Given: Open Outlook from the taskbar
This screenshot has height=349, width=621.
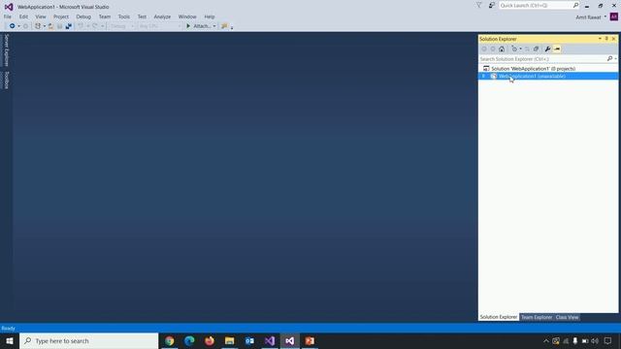Looking at the screenshot, I should 249,340.
